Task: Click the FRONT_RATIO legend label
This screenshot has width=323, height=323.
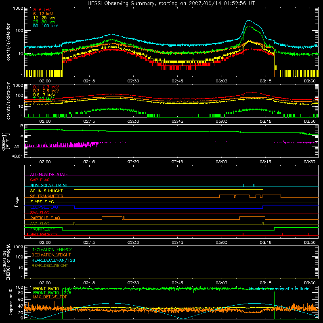Action: tap(46, 289)
